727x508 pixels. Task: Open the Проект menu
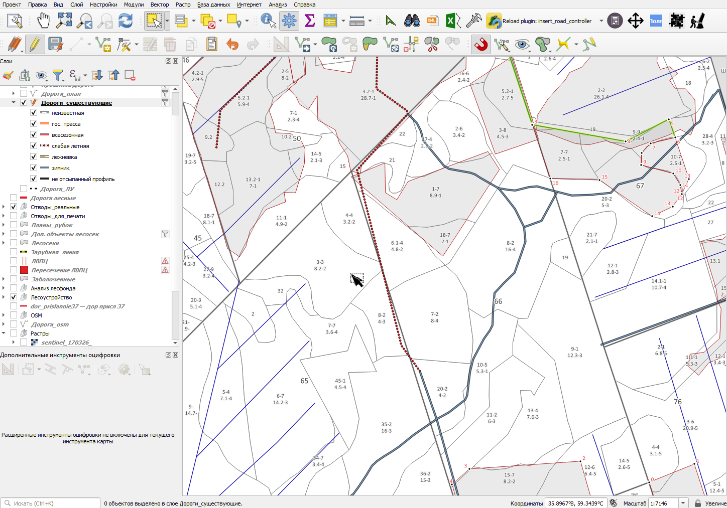pyautogui.click(x=12, y=5)
